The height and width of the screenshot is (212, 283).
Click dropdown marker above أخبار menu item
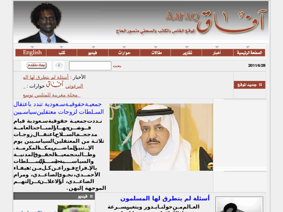click(217, 47)
